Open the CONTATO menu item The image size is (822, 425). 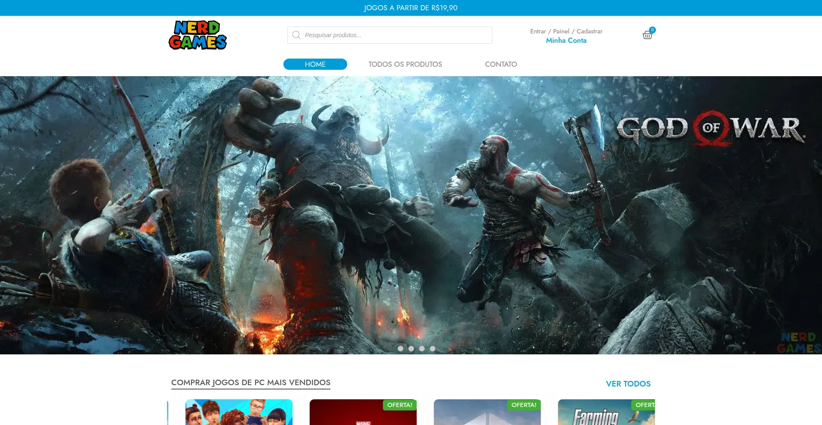[x=501, y=64]
